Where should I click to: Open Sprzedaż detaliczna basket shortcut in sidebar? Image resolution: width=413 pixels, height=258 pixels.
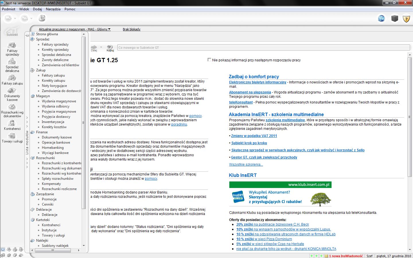[12, 65]
